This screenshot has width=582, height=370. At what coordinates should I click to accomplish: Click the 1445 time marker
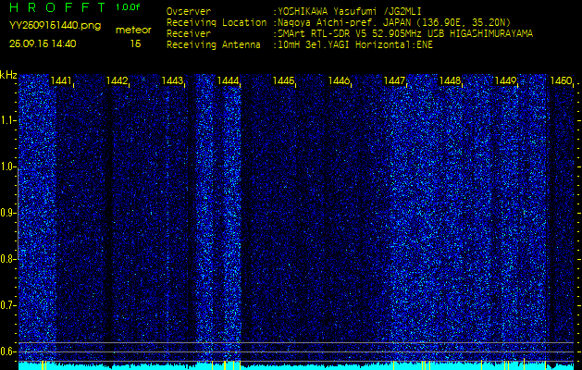[283, 80]
